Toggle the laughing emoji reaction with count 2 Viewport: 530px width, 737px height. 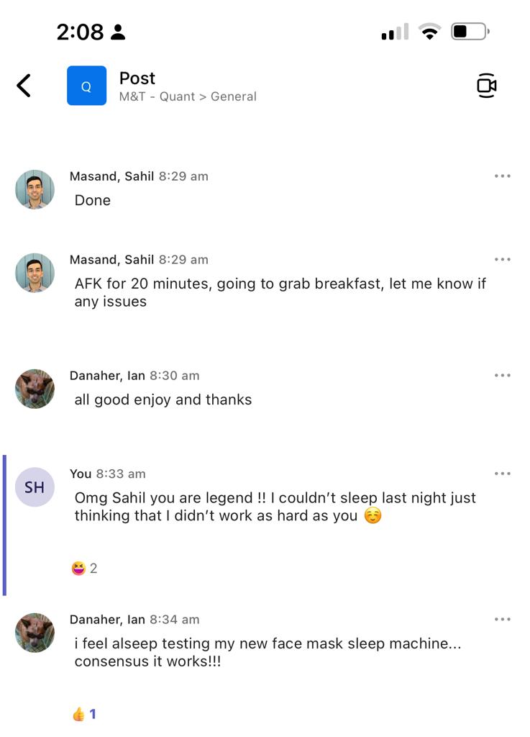84,569
